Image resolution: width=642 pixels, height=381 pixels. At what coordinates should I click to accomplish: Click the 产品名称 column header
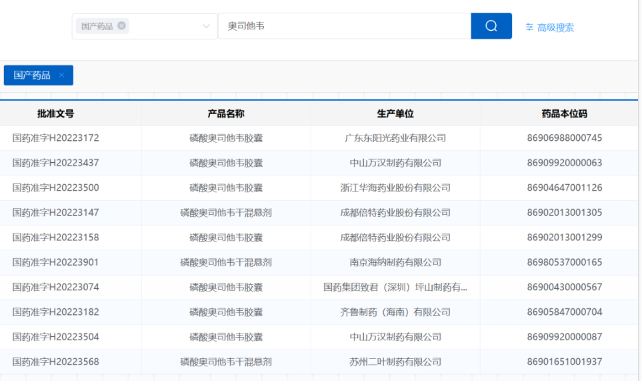coord(226,113)
